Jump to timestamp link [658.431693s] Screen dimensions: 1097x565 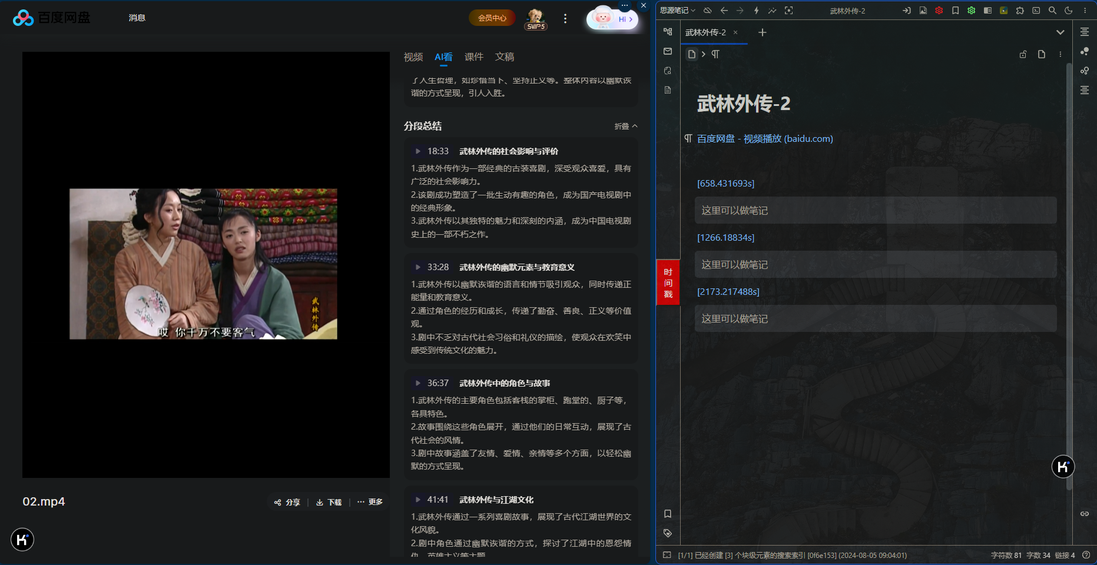click(x=726, y=184)
